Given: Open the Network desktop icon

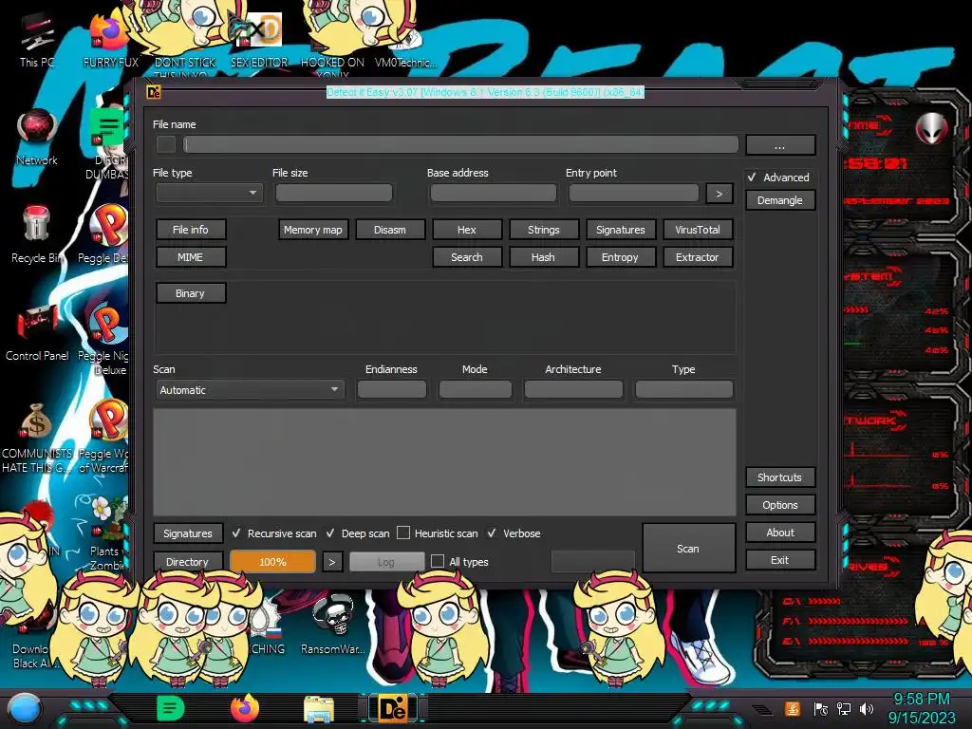Looking at the screenshot, I should (37, 137).
